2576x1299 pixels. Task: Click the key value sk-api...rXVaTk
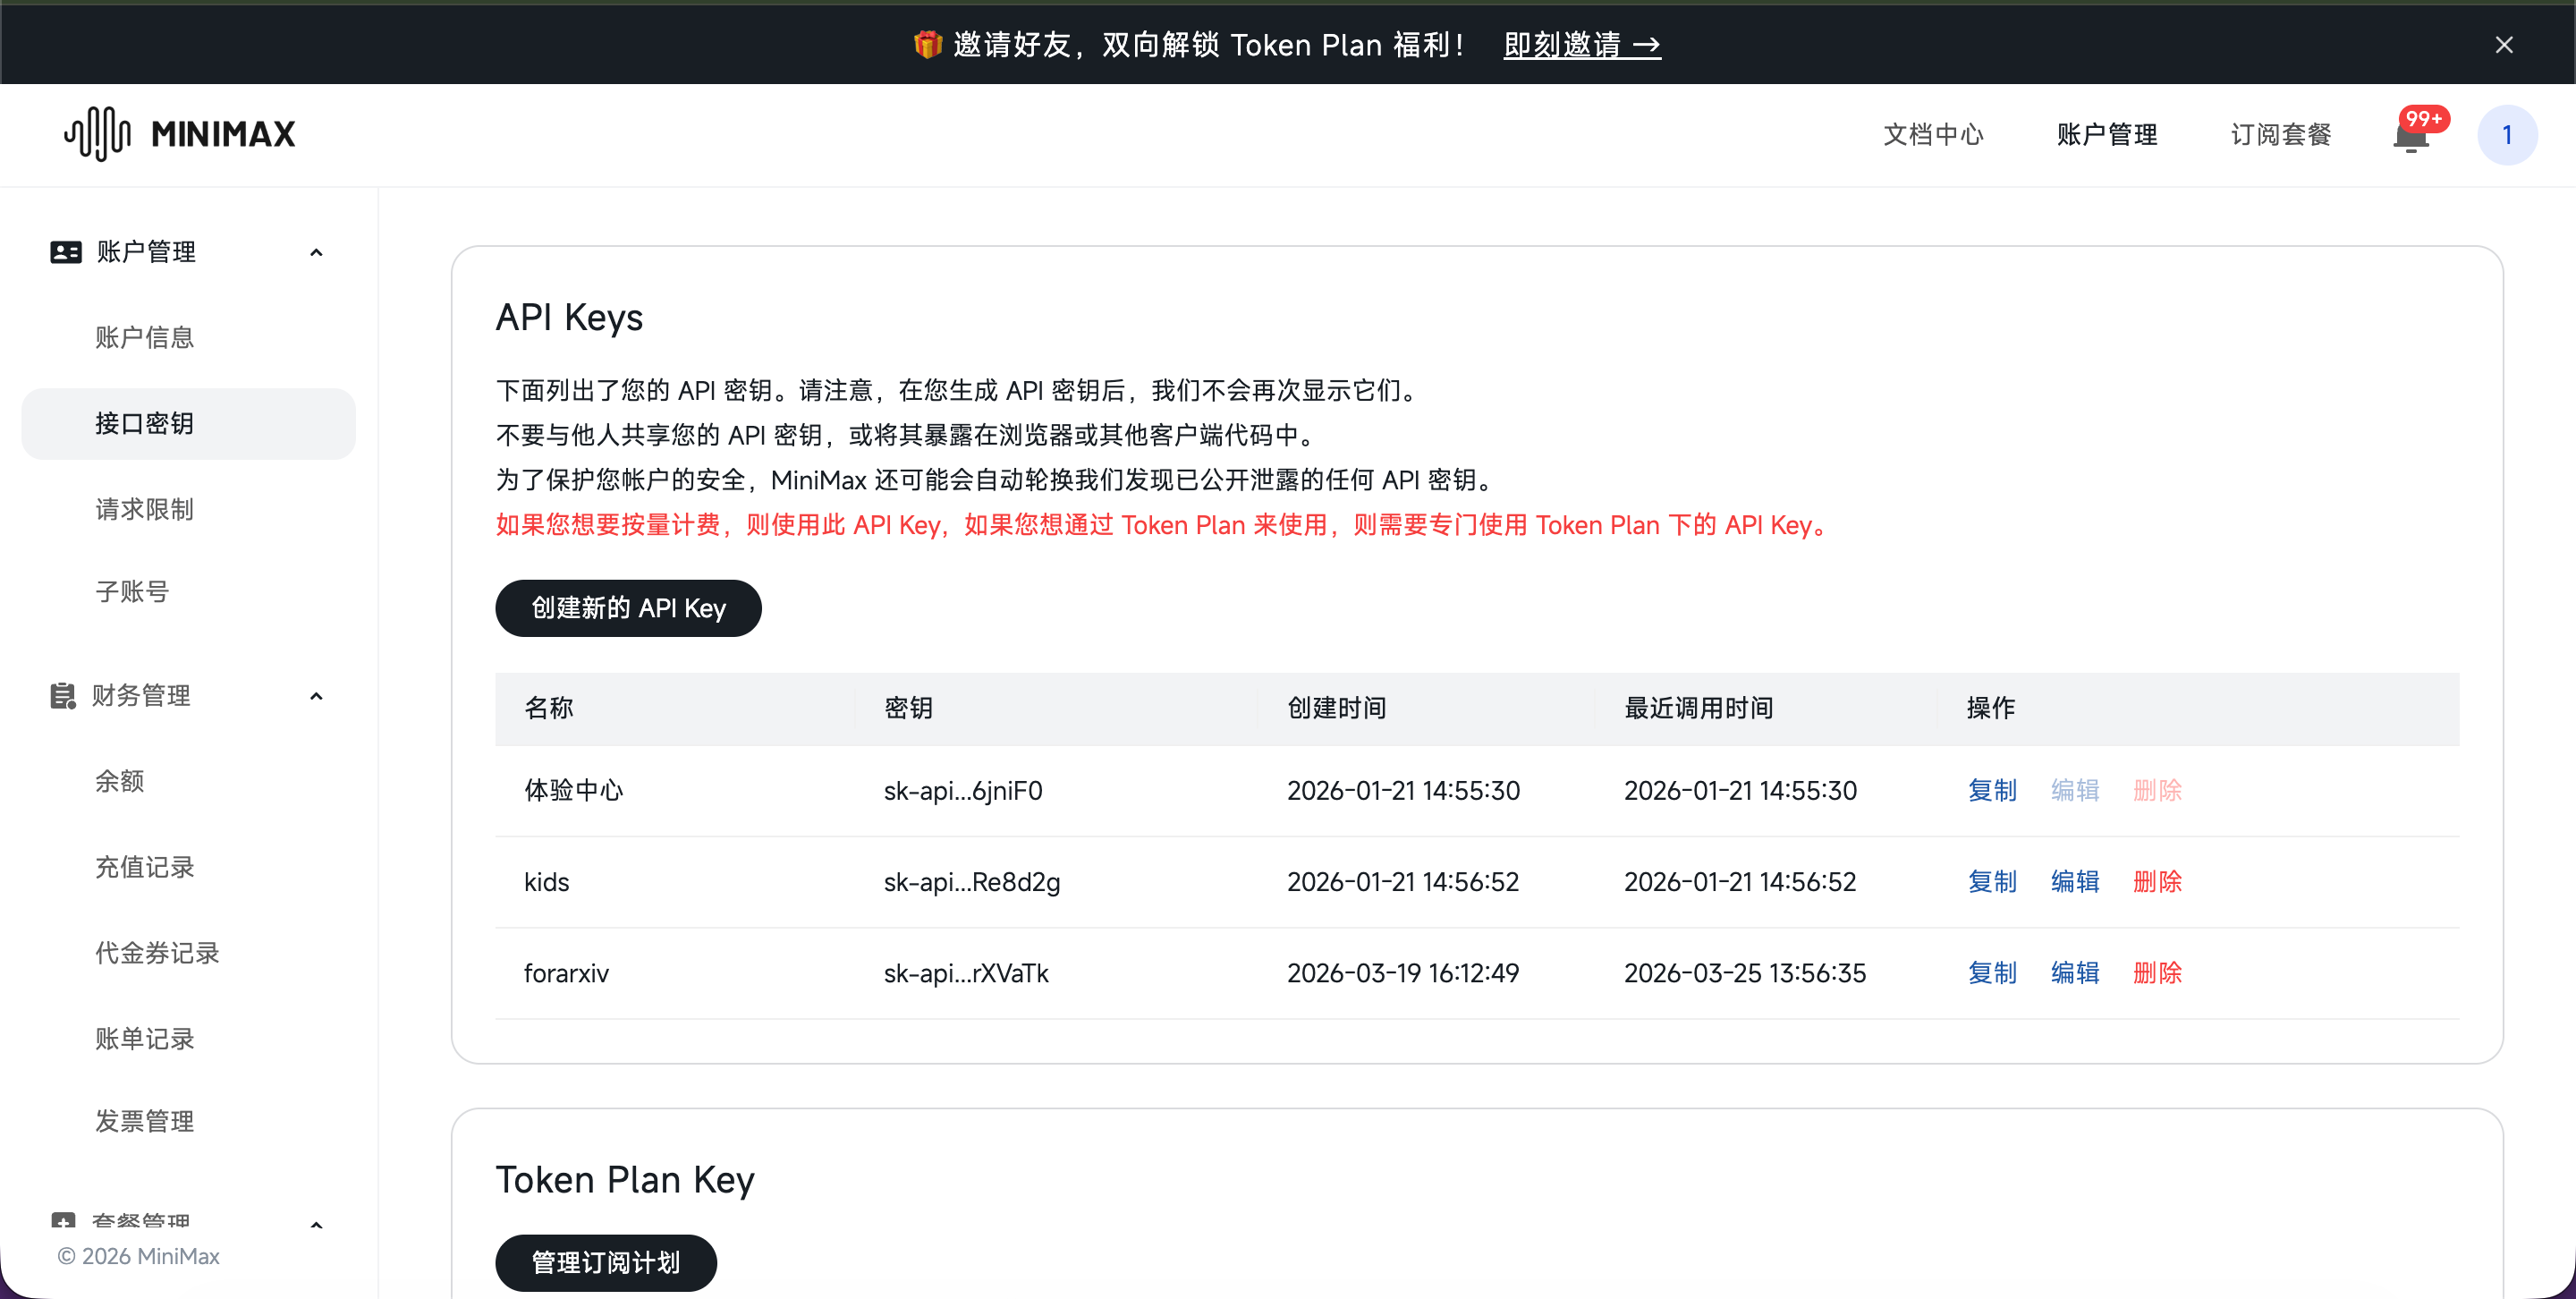click(966, 973)
